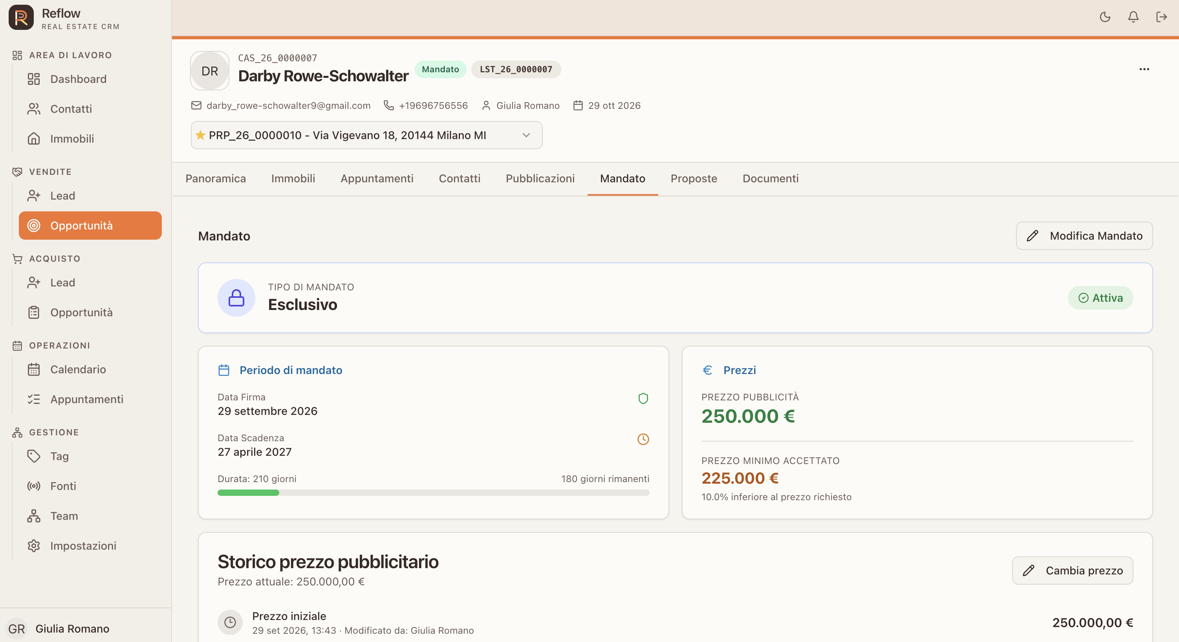Expand the property dropdown PRP_26_0000010
Image resolution: width=1179 pixels, height=642 pixels.
pyautogui.click(x=366, y=135)
